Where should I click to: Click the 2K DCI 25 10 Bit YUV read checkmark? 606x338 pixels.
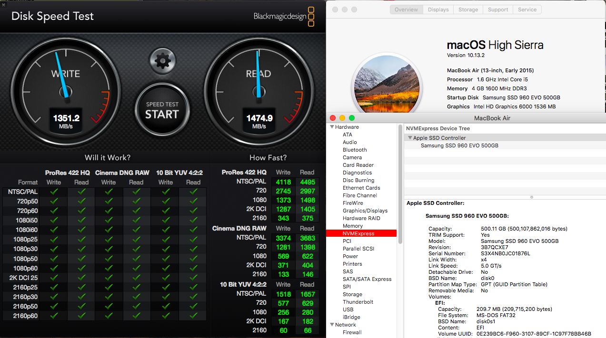pyautogui.click(x=193, y=277)
